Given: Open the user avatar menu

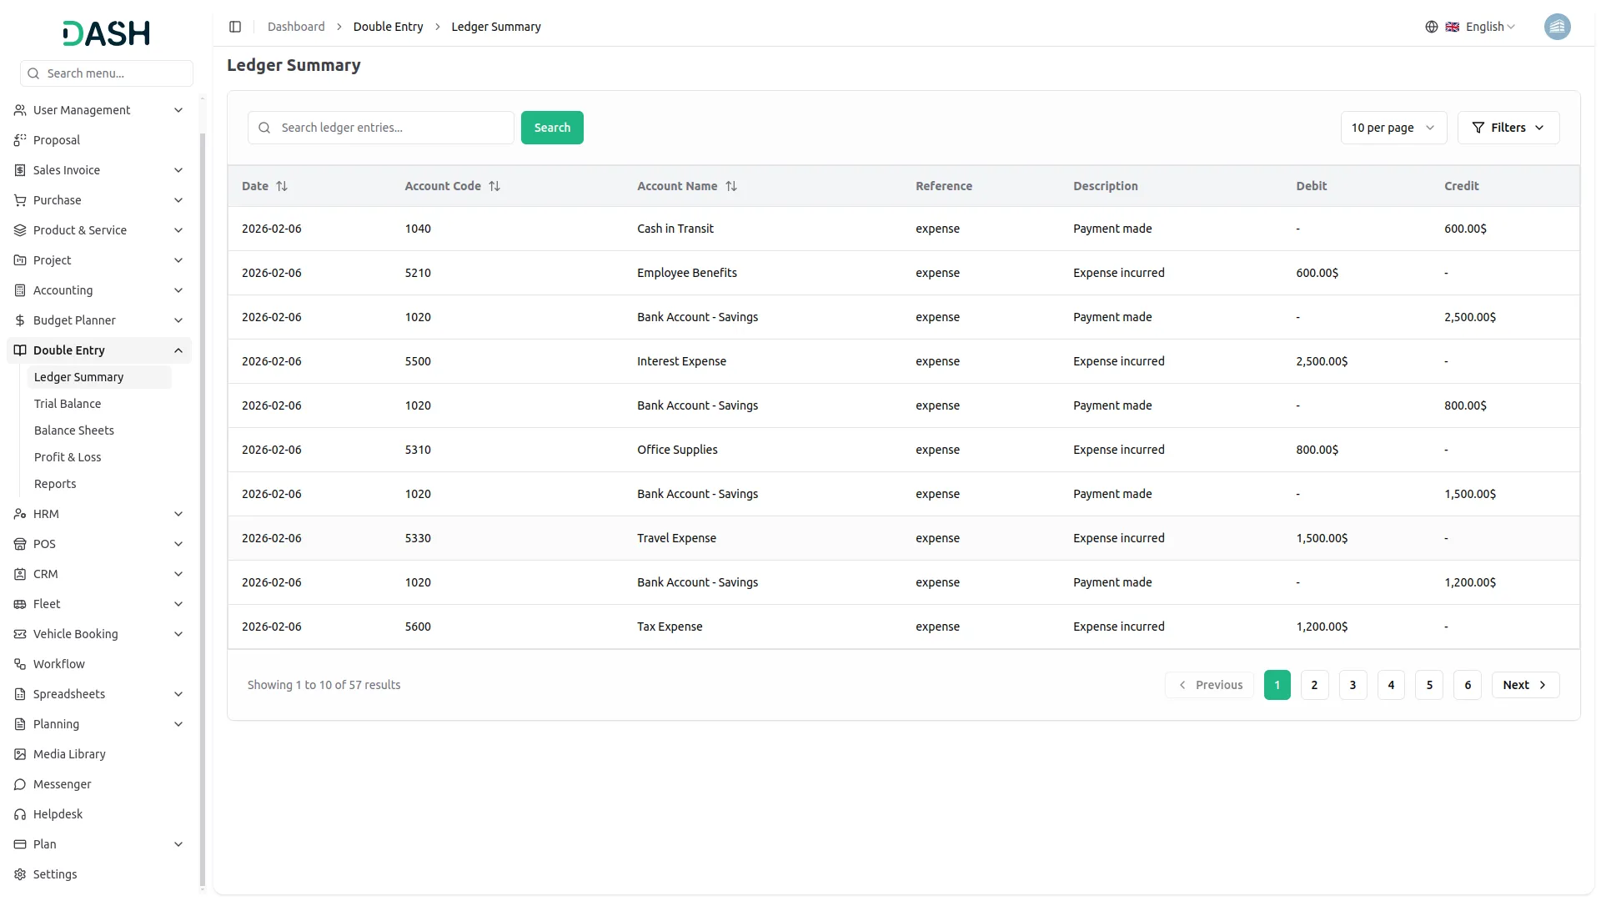Looking at the screenshot, I should (x=1556, y=27).
